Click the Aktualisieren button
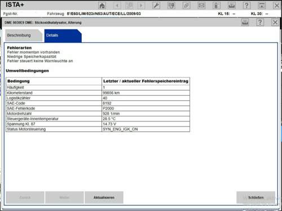Screen dimensions: 282x211 coord(104,197)
